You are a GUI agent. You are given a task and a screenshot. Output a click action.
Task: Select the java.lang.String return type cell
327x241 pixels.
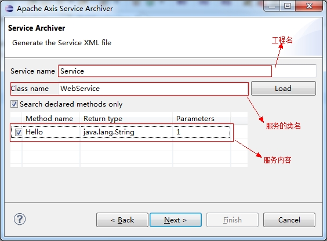[126, 132]
